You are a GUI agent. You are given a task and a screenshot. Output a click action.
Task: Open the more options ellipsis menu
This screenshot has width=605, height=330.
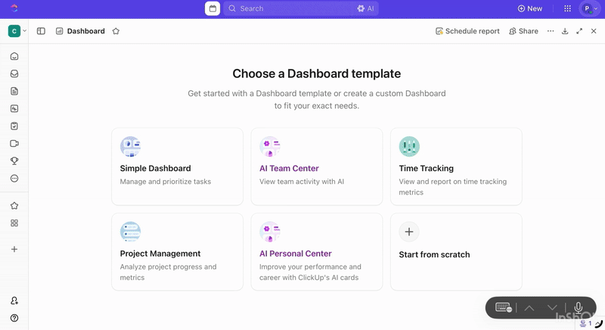551,31
